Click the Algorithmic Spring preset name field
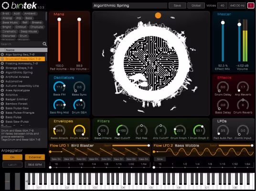 pyautogui.click(x=130, y=6)
